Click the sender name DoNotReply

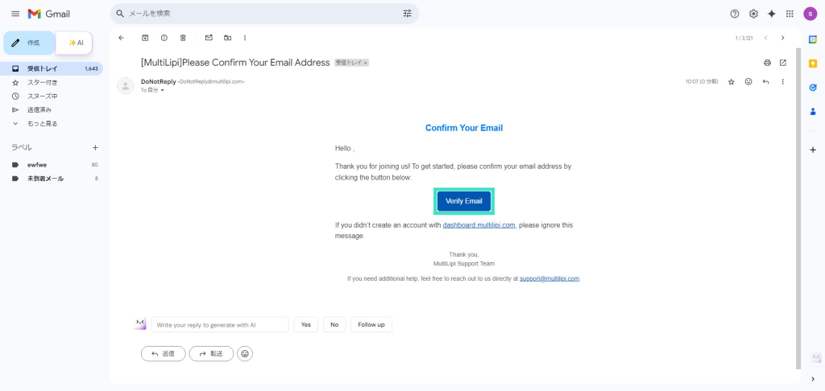point(159,81)
